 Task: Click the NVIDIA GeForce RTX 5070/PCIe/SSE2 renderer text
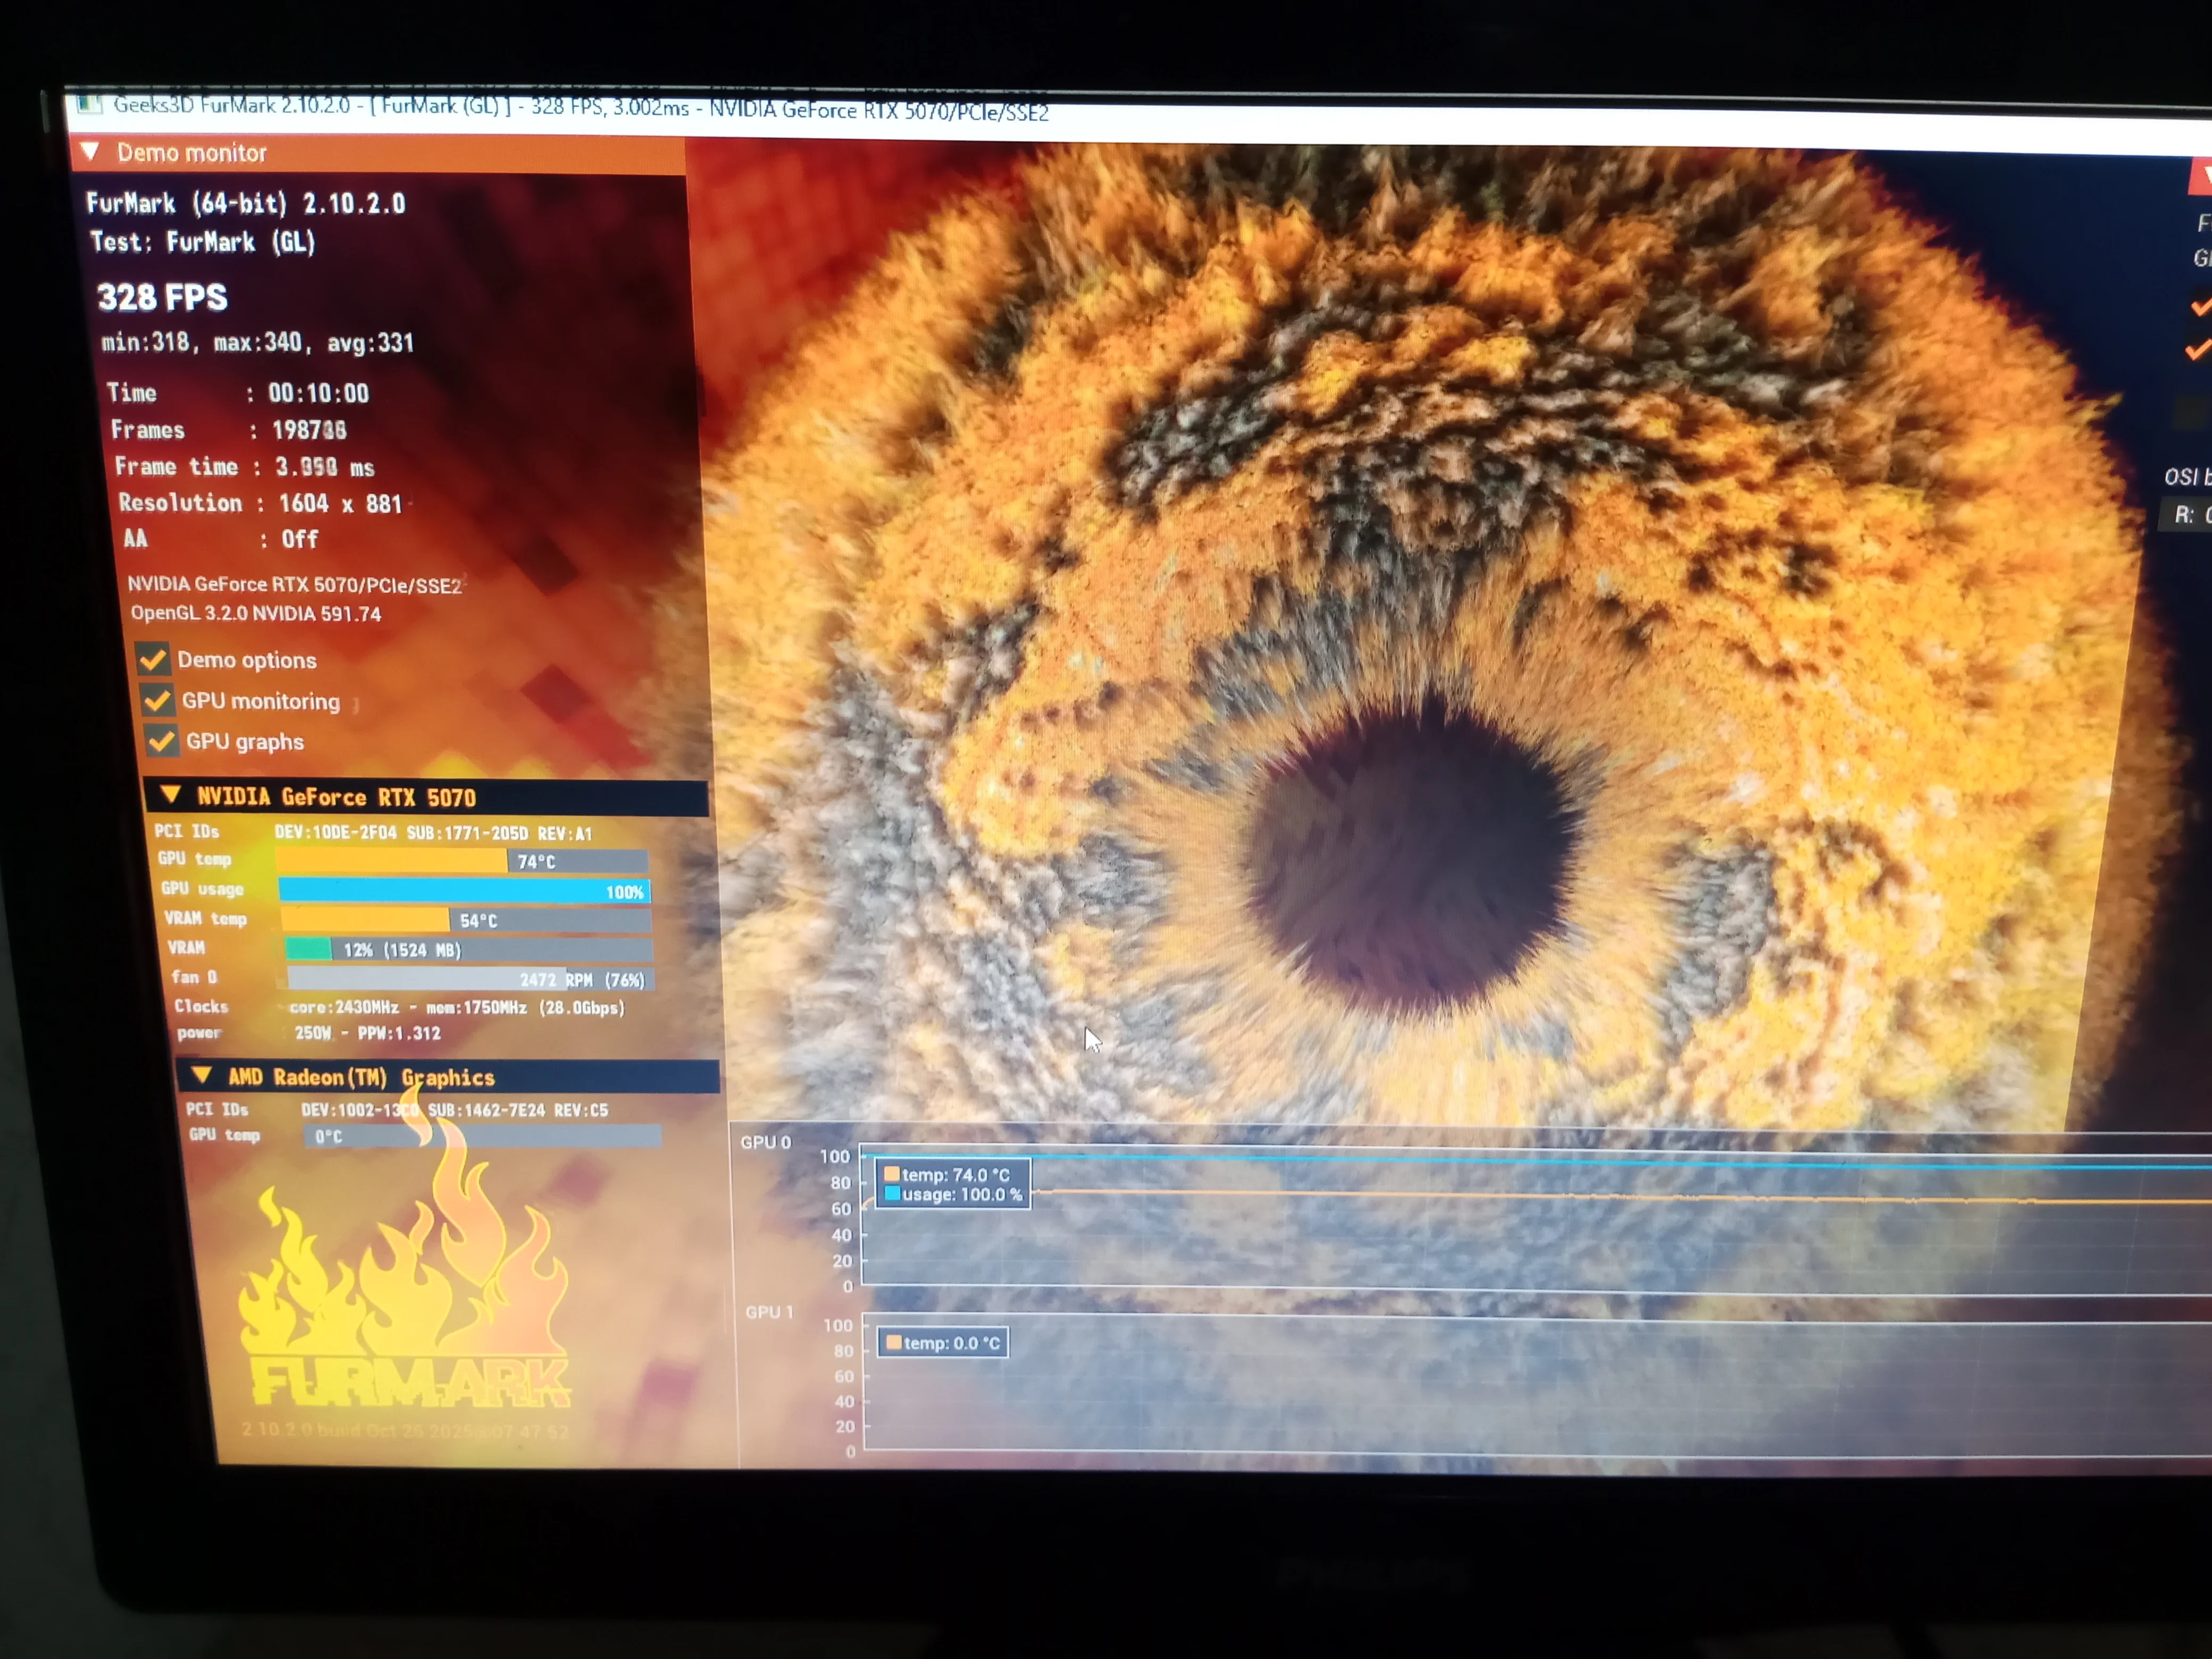(x=294, y=585)
